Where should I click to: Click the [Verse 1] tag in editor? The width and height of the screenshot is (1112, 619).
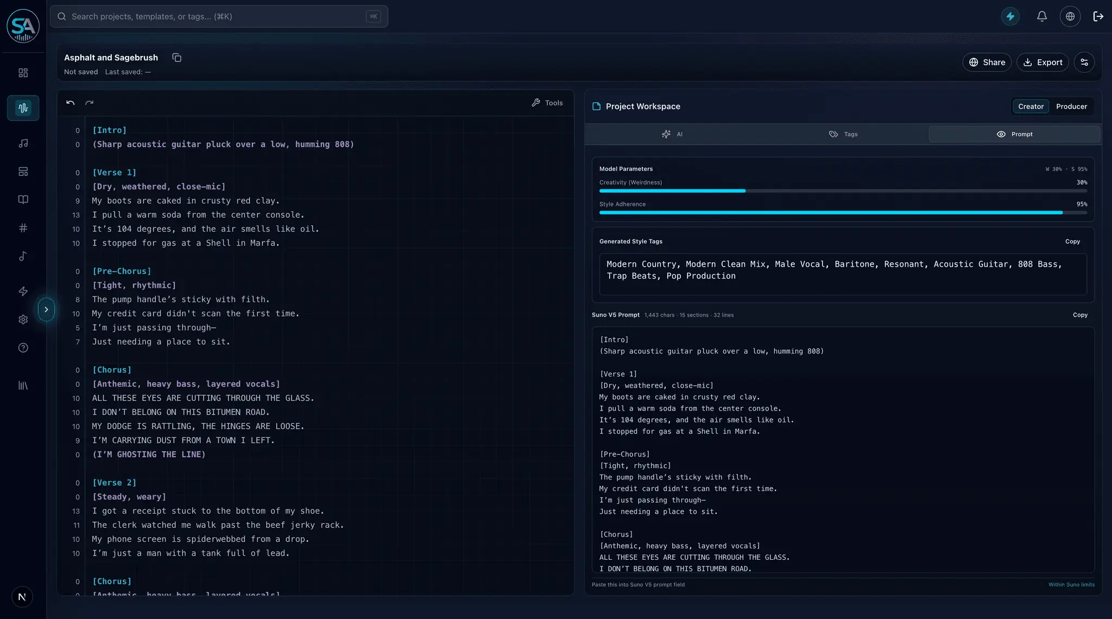click(114, 173)
